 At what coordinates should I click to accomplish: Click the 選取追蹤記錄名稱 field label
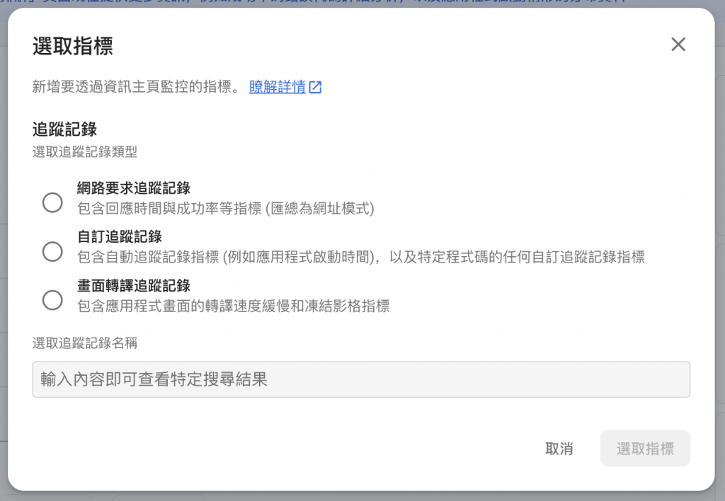point(85,343)
